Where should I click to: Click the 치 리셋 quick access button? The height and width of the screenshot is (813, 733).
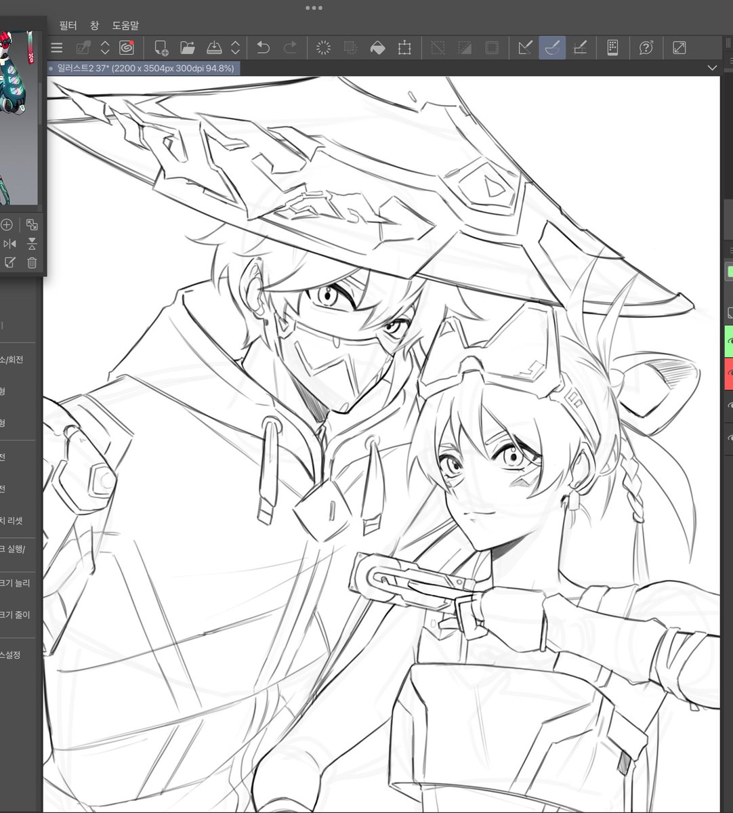click(x=12, y=521)
